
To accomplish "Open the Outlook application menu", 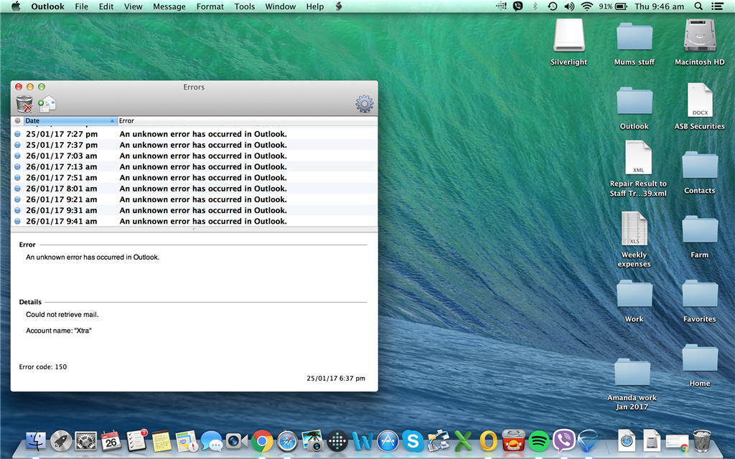I will pyautogui.click(x=48, y=6).
